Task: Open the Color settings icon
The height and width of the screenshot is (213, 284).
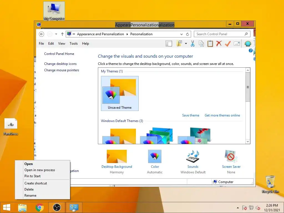Action: pyautogui.click(x=155, y=156)
